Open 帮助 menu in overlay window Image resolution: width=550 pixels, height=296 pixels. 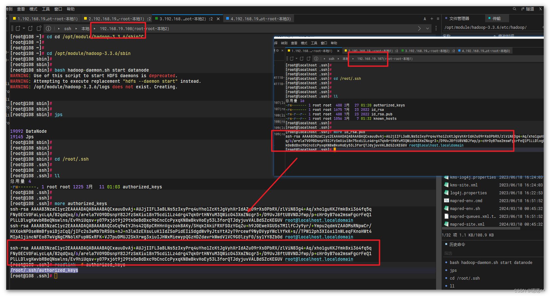[x=334, y=43]
